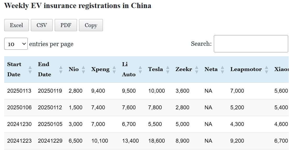The image size is (290, 152).
Task: Sort Tesla column via arrow icon
Action: [168, 69]
